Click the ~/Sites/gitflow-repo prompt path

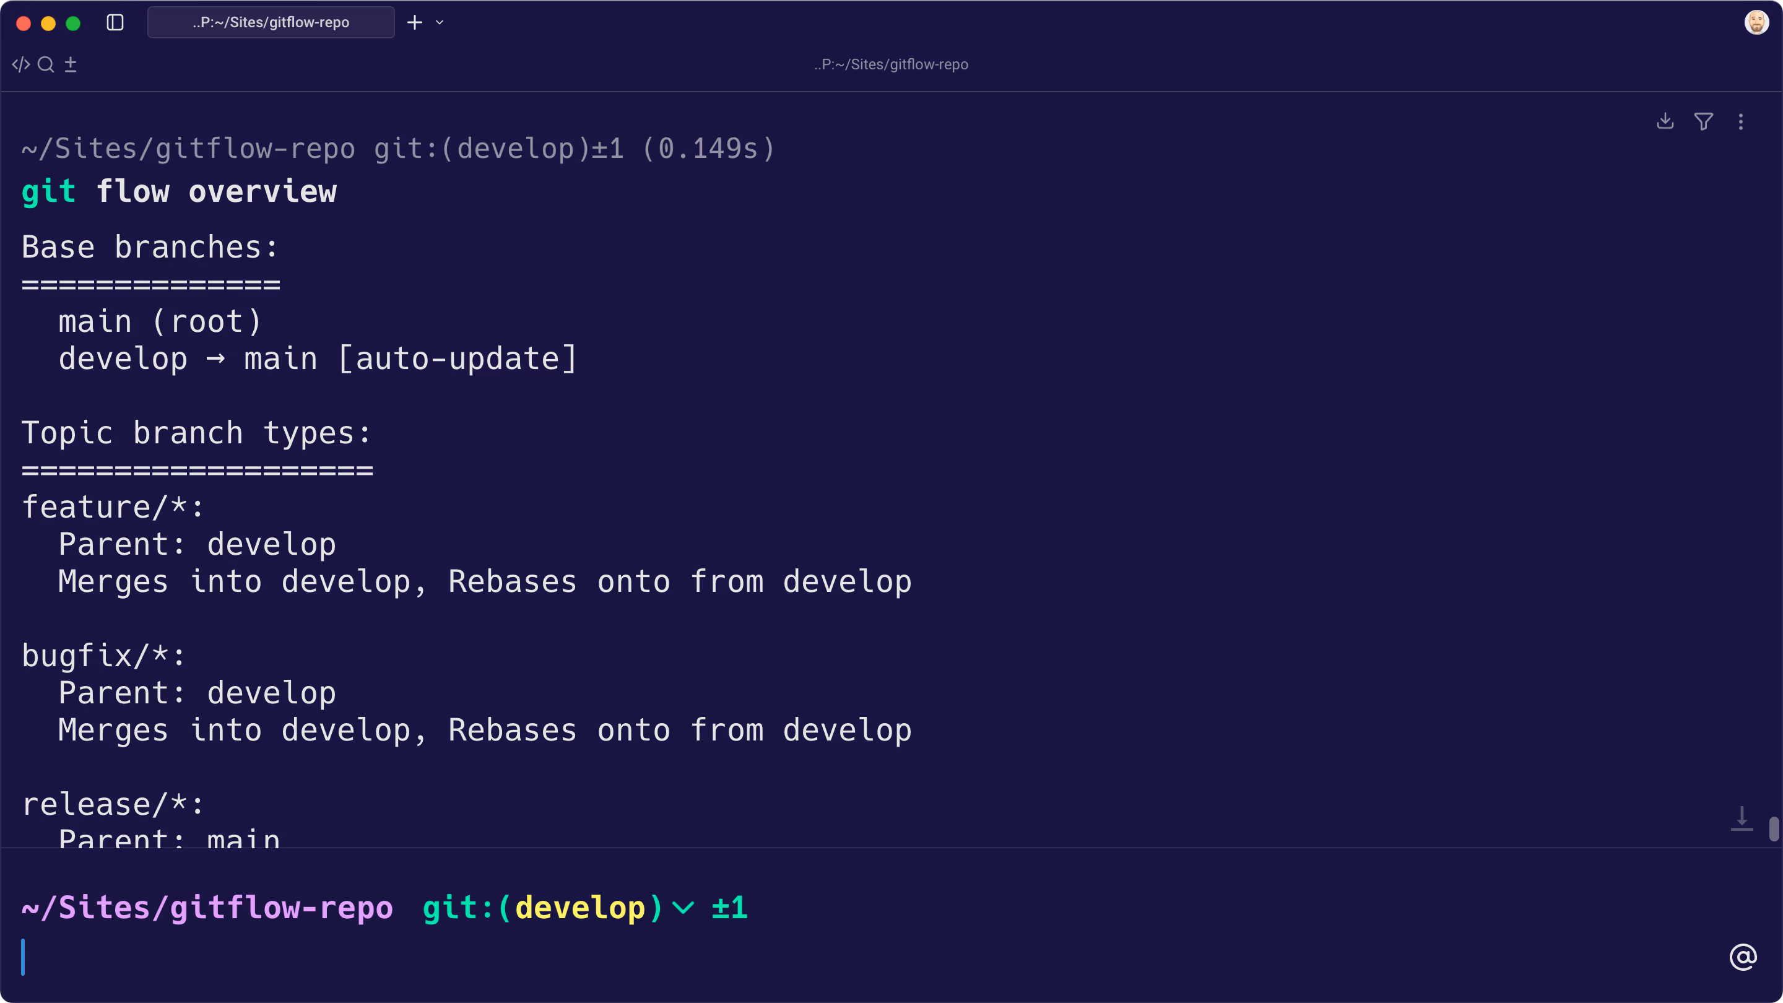click(x=207, y=908)
